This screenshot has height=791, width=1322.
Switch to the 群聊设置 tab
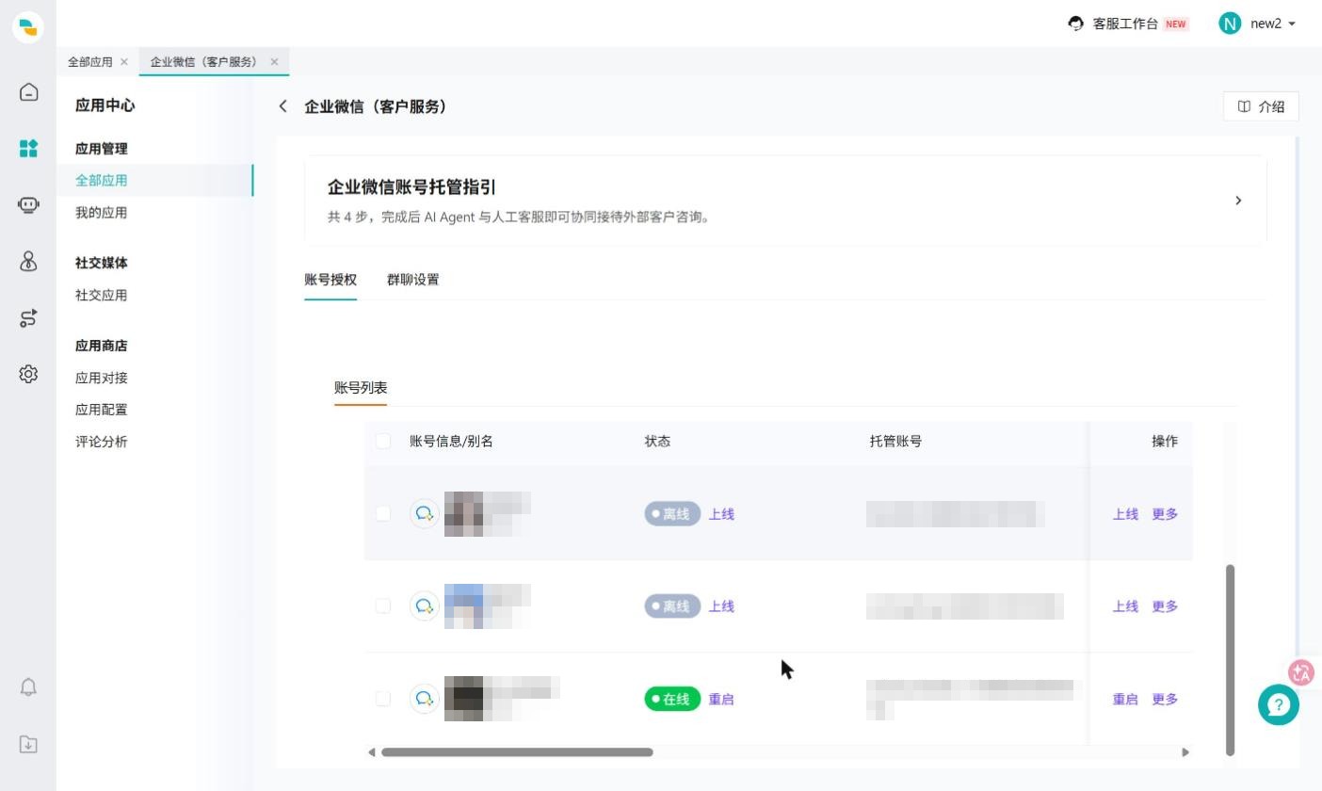click(412, 280)
